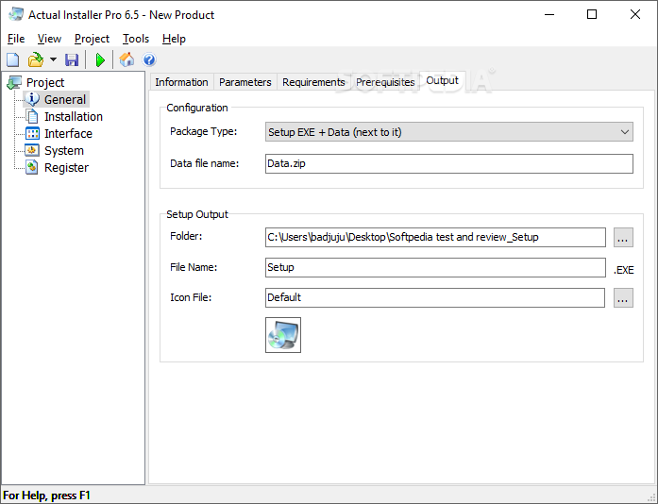Expand the Open recent dropdown arrow
Viewport: 658px width, 504px height.
[x=53, y=59]
